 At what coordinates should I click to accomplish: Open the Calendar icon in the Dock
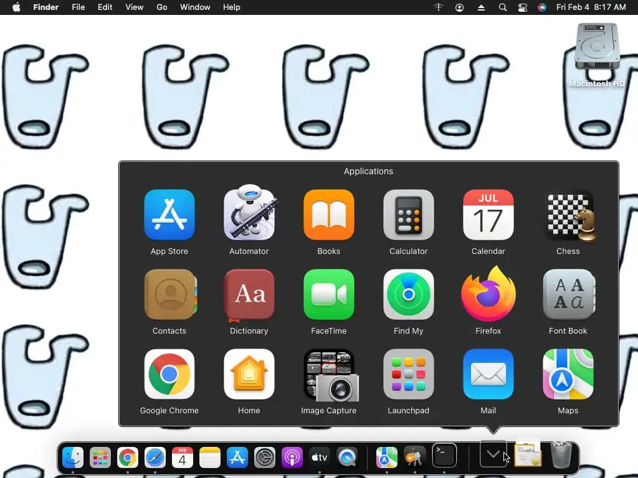point(183,457)
